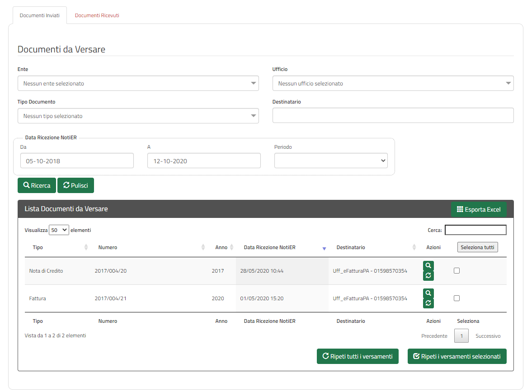The width and height of the screenshot is (527, 392).
Task: Switch to Documenti Inviati tab
Action: pyautogui.click(x=40, y=15)
